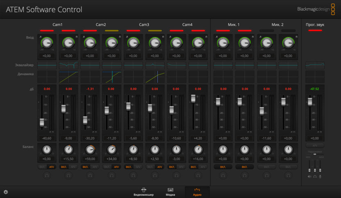Toggle ВКЛ. on the +59,00 balance channel
341x198 pixels.
pyautogui.click(x=85, y=167)
